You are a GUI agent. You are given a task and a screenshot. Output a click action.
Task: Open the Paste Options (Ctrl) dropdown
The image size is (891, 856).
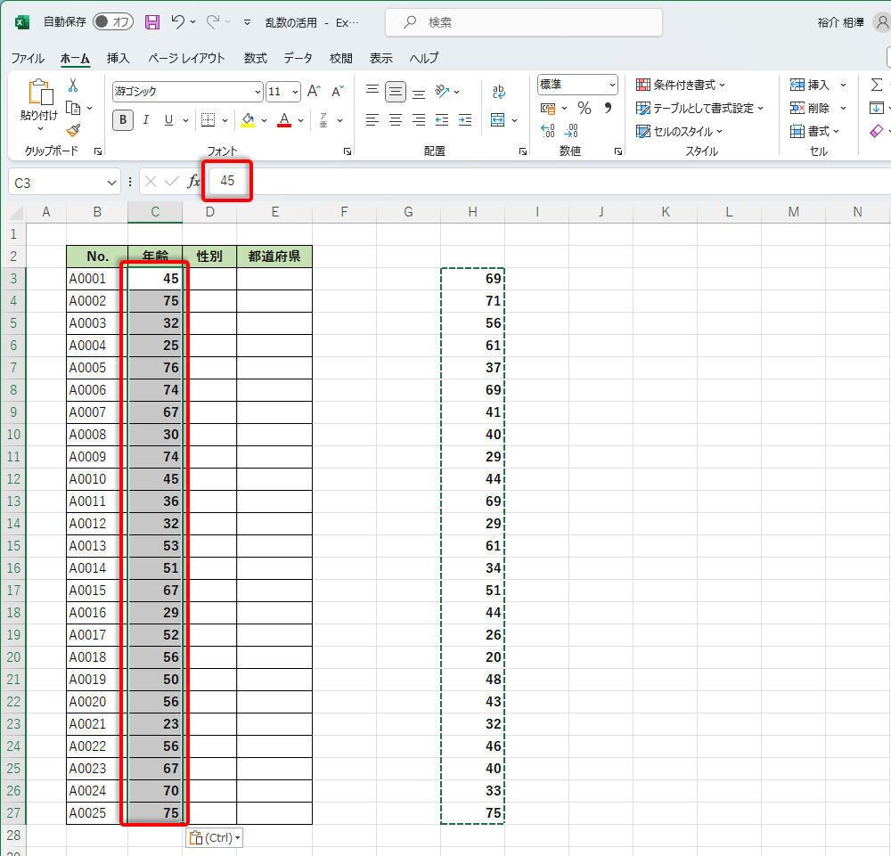pyautogui.click(x=214, y=838)
